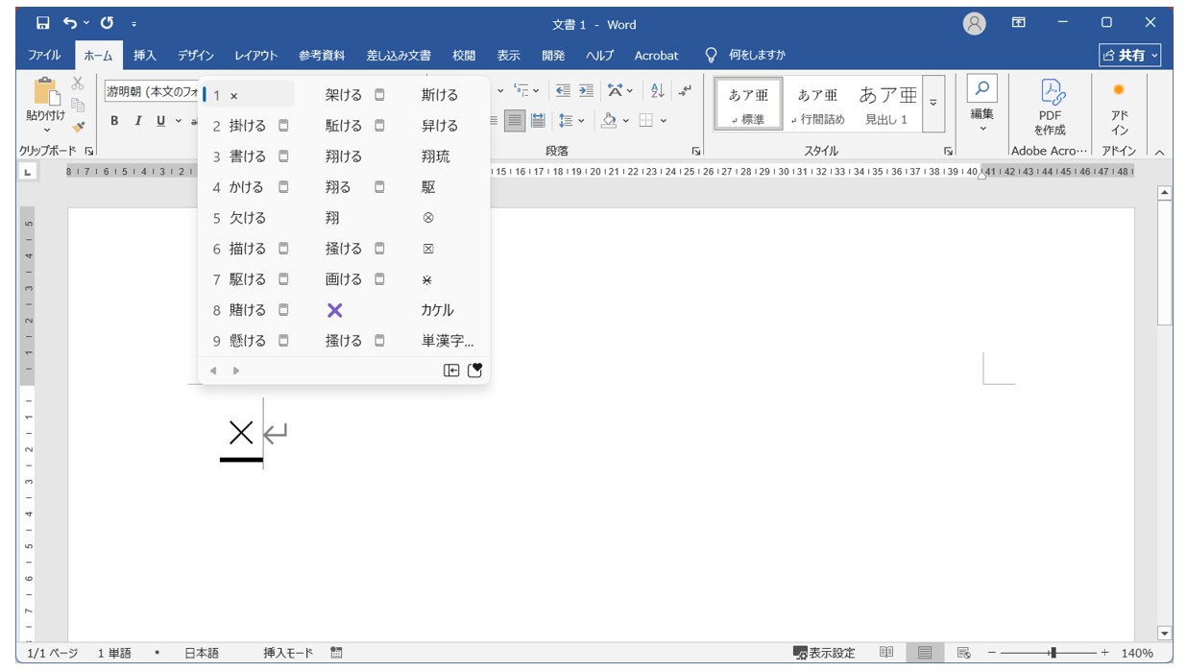Click the A-Z sort icon
Image resolution: width=1187 pixels, height=672 pixels.
[657, 91]
